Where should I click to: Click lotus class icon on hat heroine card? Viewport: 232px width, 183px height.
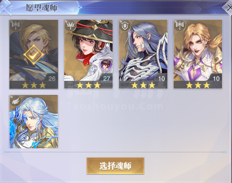click(70, 25)
